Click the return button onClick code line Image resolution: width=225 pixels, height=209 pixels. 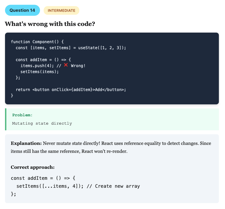click(x=71, y=90)
